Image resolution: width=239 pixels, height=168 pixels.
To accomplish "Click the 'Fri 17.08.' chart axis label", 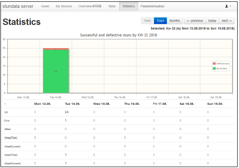I will point(152,97).
